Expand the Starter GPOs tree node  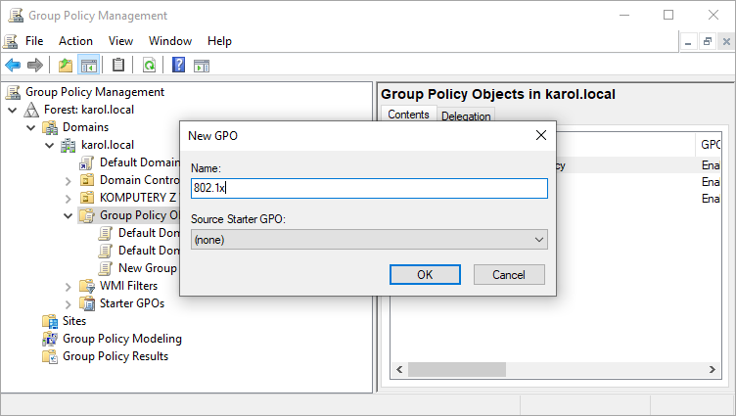coord(68,303)
